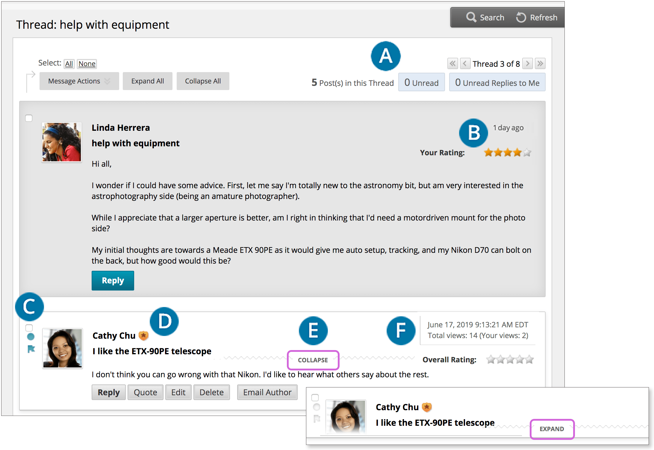This screenshot has width=654, height=450.
Task: Select All posts in the thread
Action: 69,63
